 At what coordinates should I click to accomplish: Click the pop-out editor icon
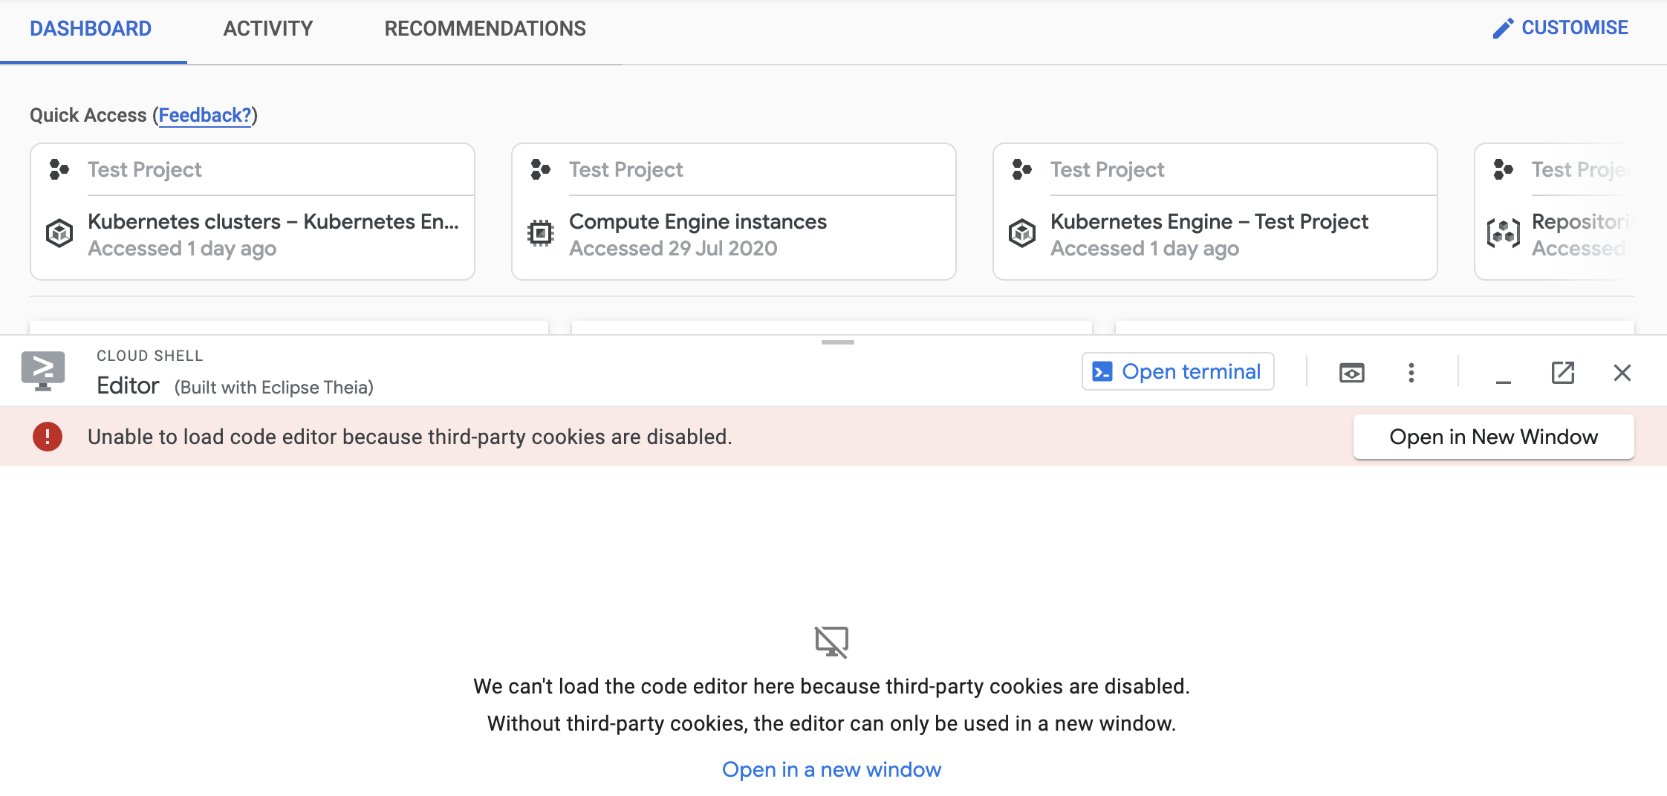1562,372
